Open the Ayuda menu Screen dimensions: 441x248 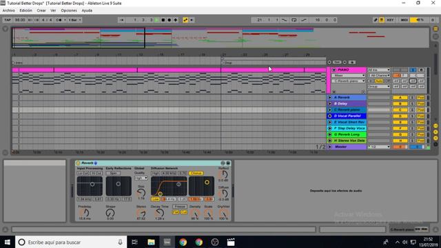coord(87,10)
